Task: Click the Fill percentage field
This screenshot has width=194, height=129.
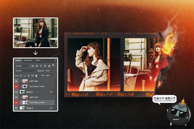Action: (x=48, y=75)
